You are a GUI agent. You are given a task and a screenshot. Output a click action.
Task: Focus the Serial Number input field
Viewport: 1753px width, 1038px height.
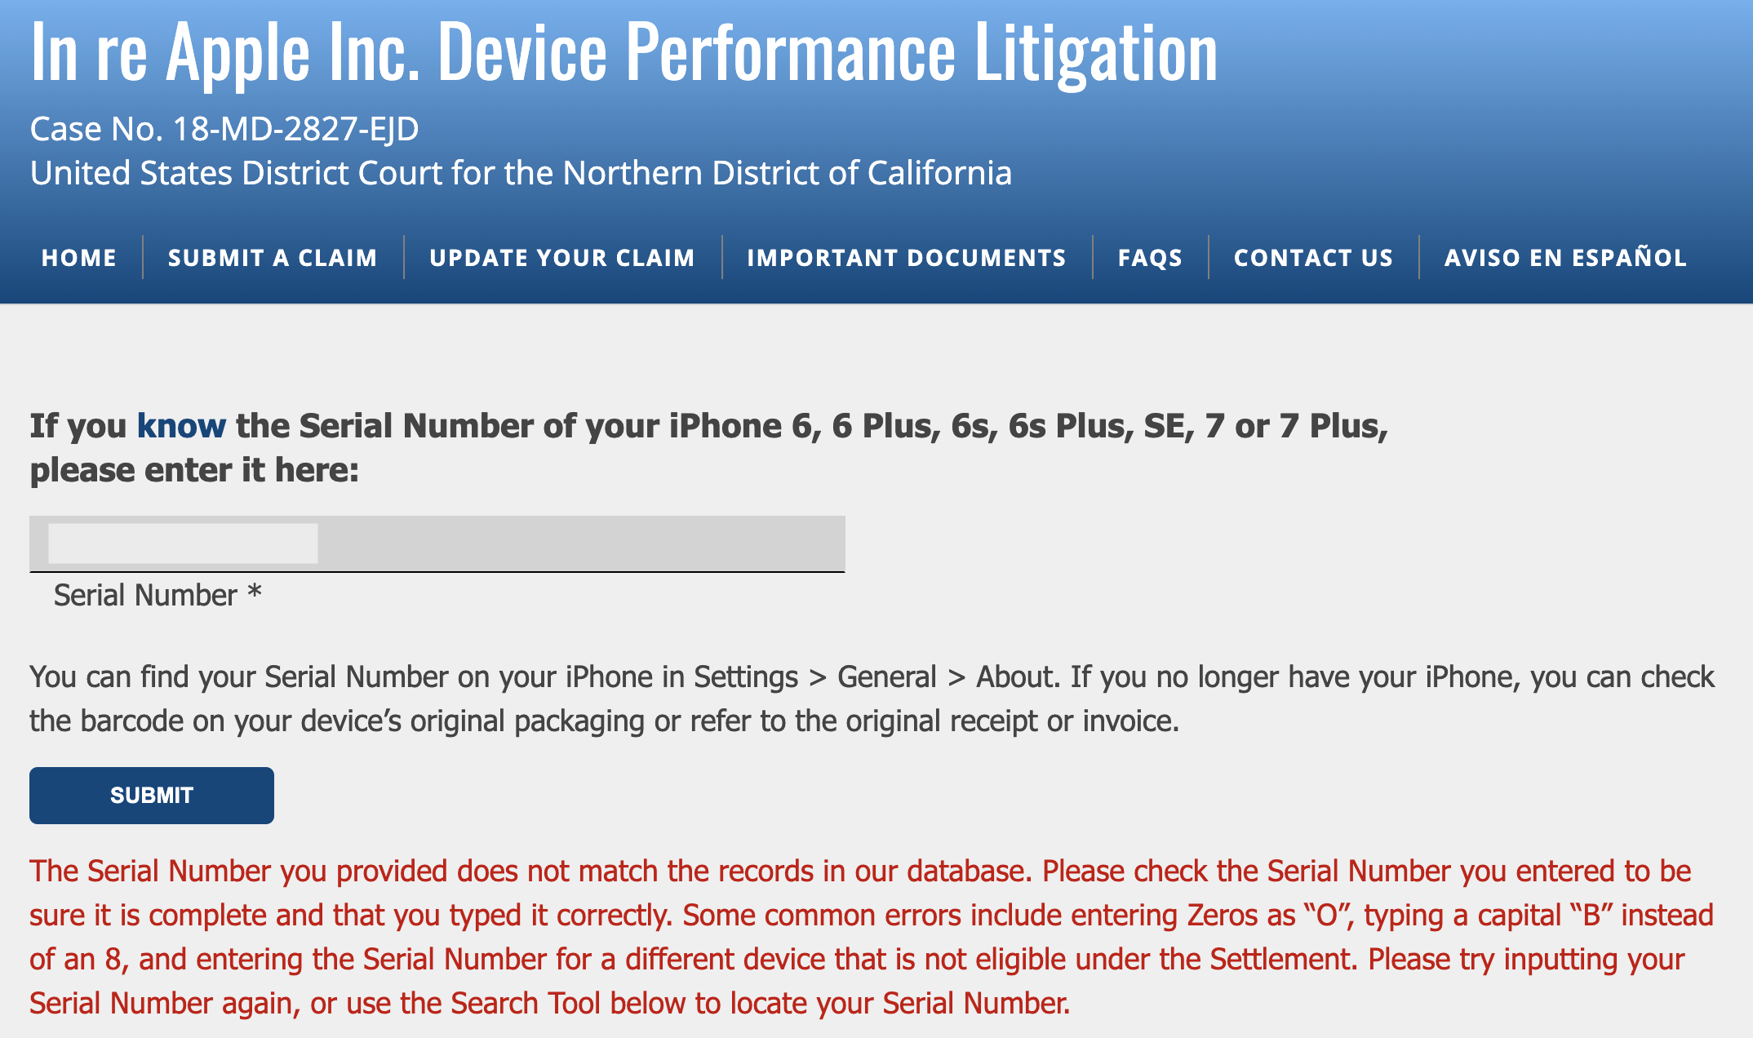[x=437, y=543]
